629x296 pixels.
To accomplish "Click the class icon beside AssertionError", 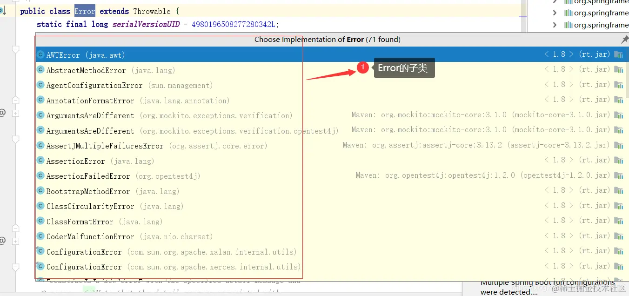I will pos(40,161).
